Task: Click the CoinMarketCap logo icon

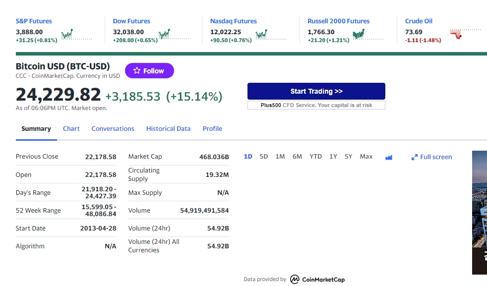Action: [295, 279]
